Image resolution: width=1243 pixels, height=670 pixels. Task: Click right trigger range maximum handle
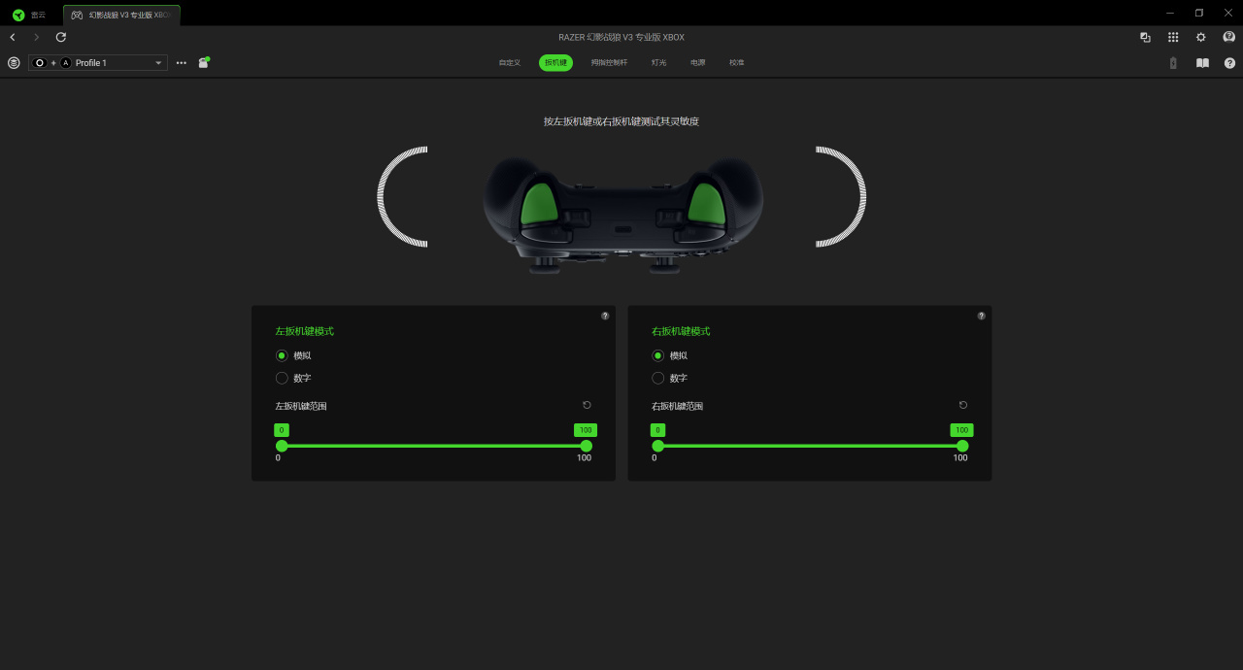(962, 446)
